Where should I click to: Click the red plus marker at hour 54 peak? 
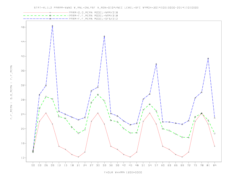(x=150, y=113)
